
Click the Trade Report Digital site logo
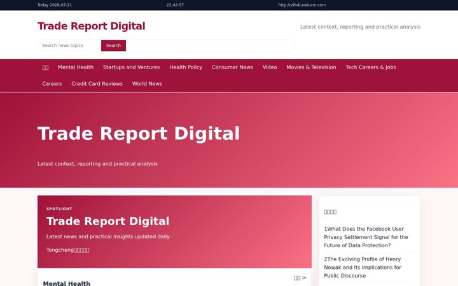tap(91, 26)
